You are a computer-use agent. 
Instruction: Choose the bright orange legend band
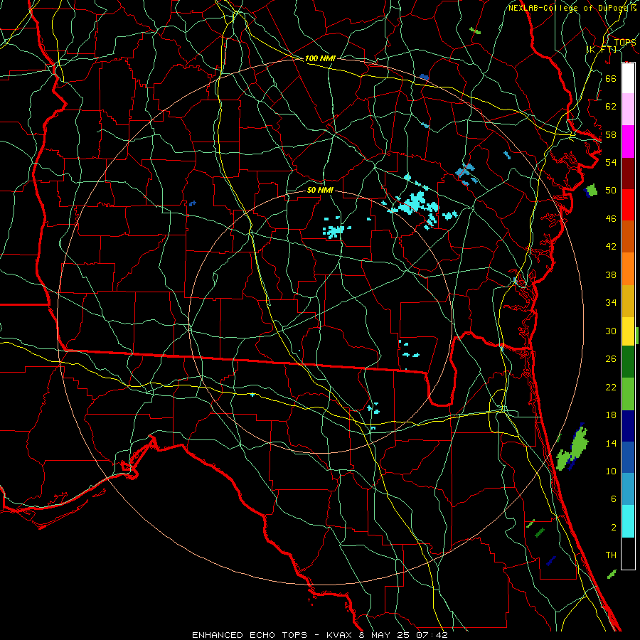point(628,269)
